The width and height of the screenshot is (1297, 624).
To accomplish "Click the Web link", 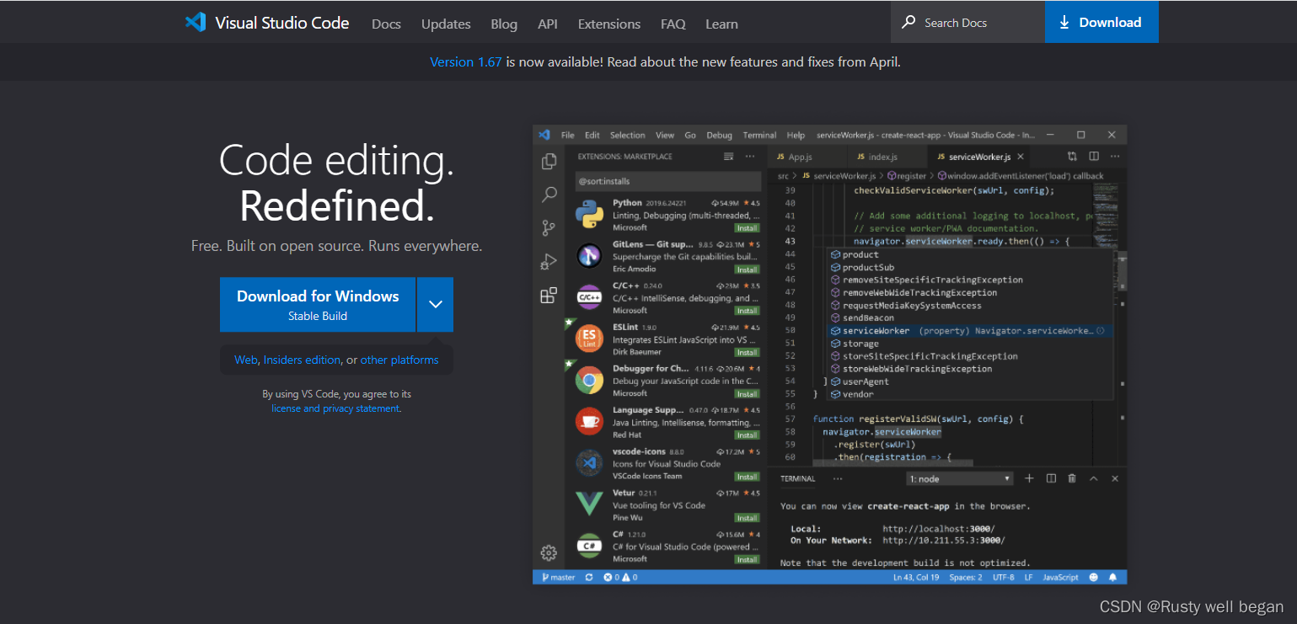I will tap(246, 360).
